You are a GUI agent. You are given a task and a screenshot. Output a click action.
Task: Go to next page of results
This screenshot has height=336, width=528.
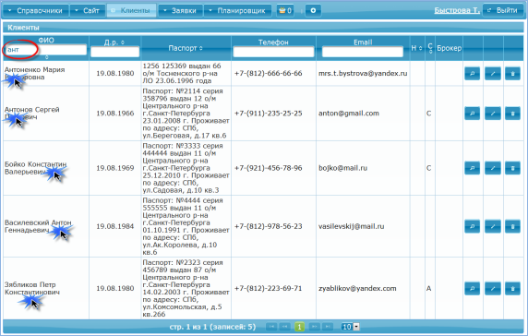point(314,327)
